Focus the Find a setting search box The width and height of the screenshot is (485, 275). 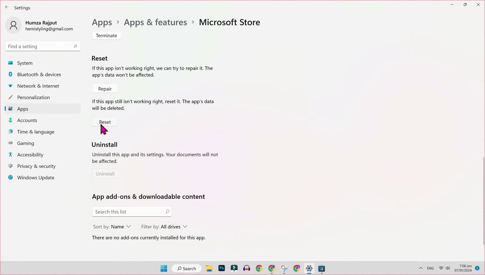tap(43, 46)
